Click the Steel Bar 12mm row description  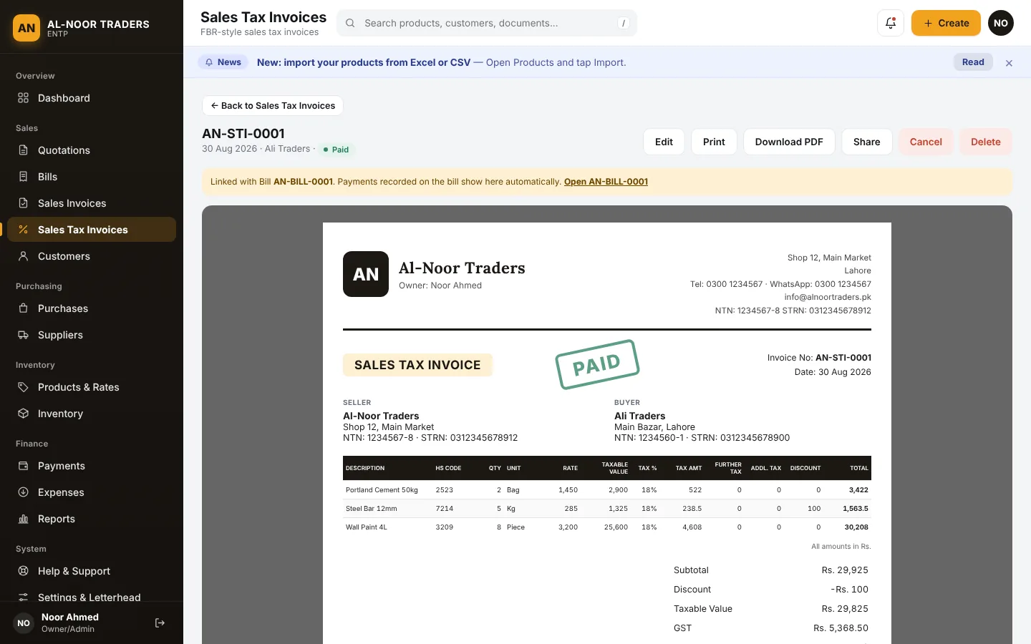pyautogui.click(x=371, y=509)
